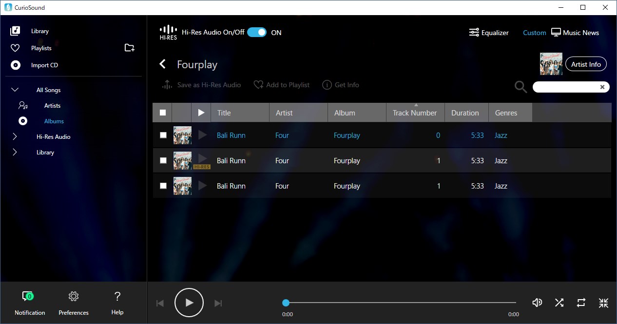Check the first Bali Runn track checkbox
617x324 pixels.
pos(163,135)
